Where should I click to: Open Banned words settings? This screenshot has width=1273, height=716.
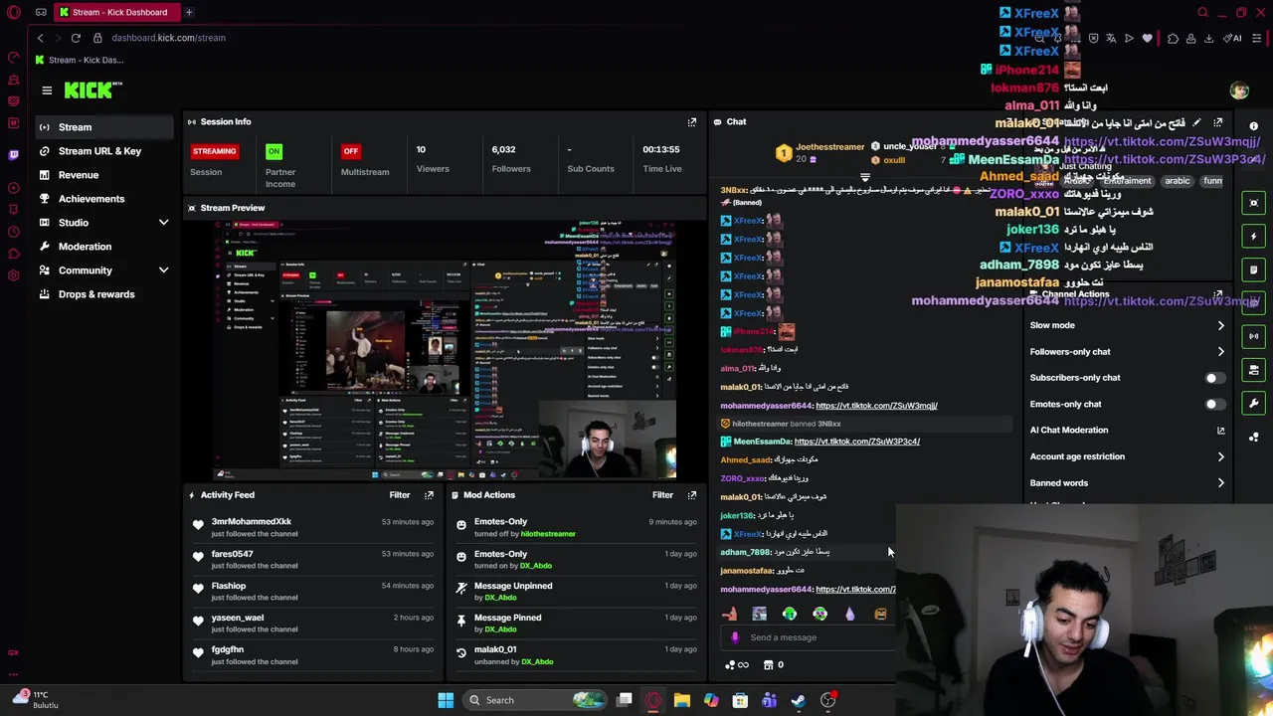coord(1128,482)
